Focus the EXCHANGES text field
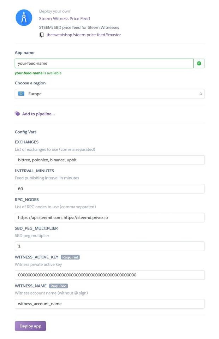219x339 pixels. click(109, 160)
